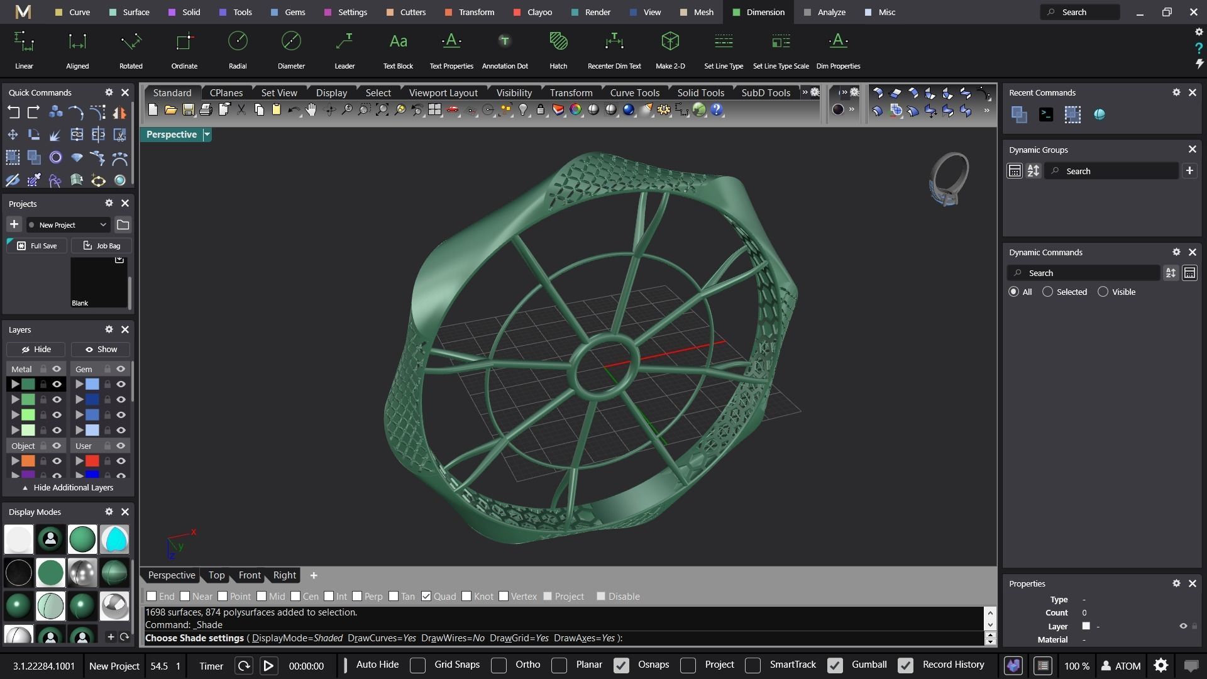
Task: Enable the End osnap checkbox
Action: [152, 596]
